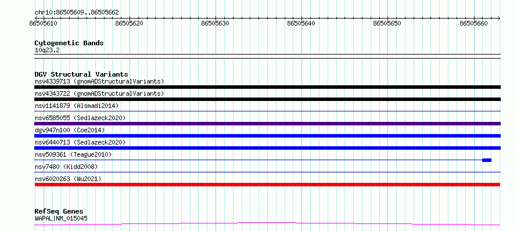Open variant nsv4339713 (gnomADStructuralVariants) label
The width and height of the screenshot is (517, 231).
tap(99, 81)
